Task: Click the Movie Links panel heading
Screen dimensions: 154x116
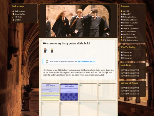Action: pyautogui.click(x=125, y=65)
